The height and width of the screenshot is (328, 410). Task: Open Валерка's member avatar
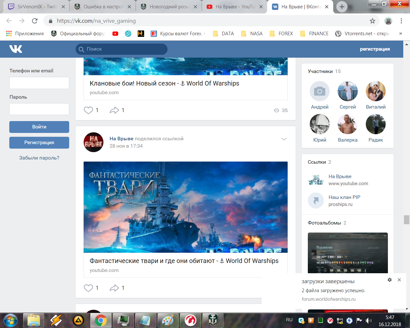tap(348, 124)
